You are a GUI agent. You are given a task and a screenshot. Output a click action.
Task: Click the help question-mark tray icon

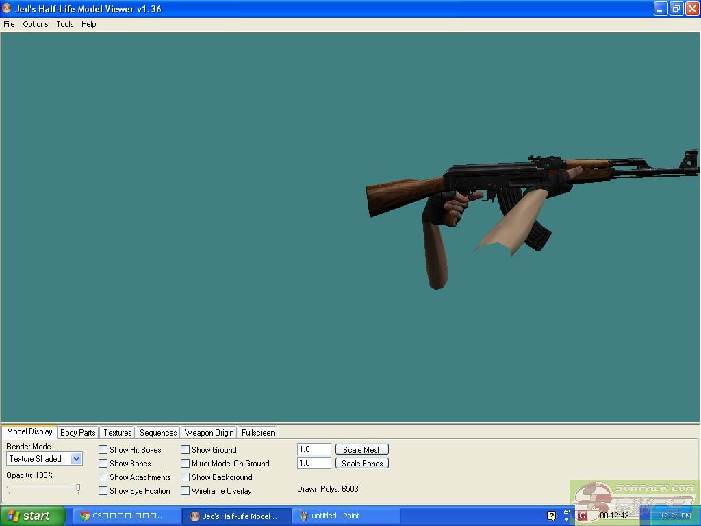pos(551,516)
